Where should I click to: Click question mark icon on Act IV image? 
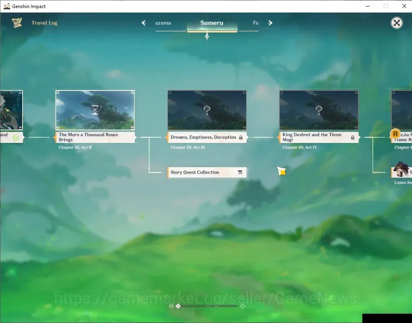coord(319,110)
